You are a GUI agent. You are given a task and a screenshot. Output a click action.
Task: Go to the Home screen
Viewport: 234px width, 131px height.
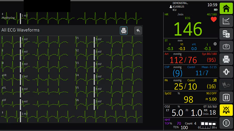click(x=226, y=9)
